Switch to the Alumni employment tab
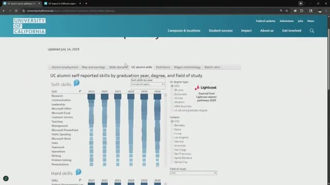The image size is (330, 185). (64, 67)
